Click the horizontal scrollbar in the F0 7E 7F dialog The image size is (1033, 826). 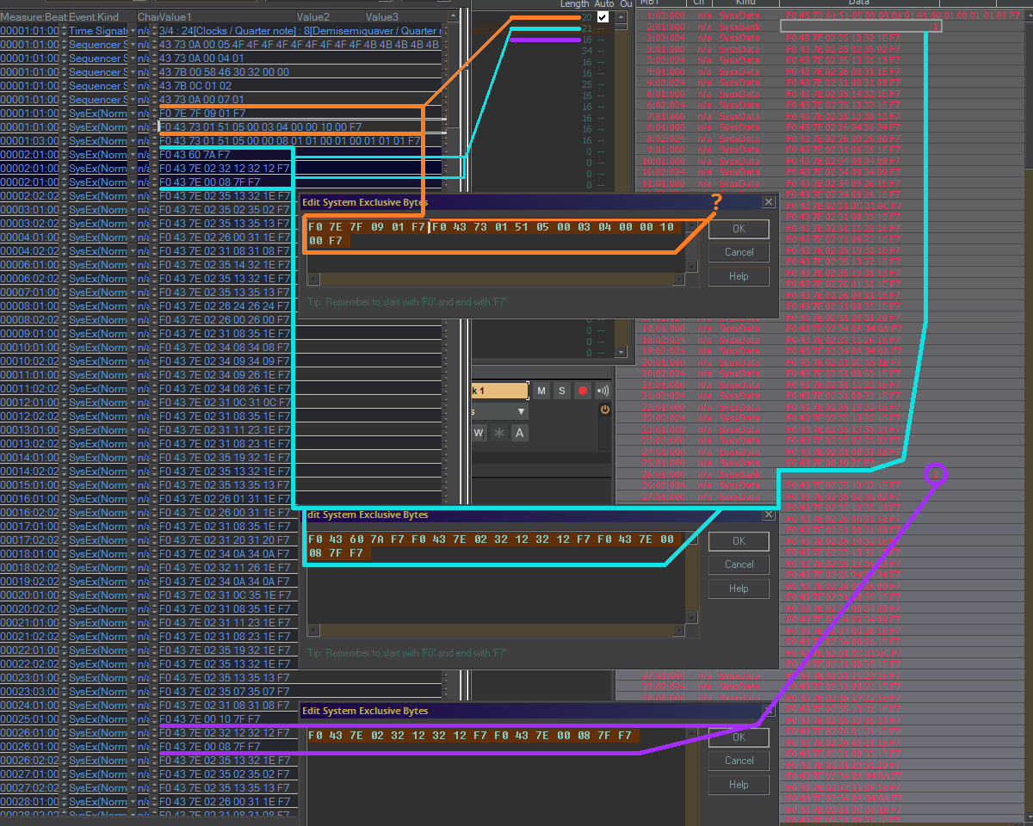497,279
